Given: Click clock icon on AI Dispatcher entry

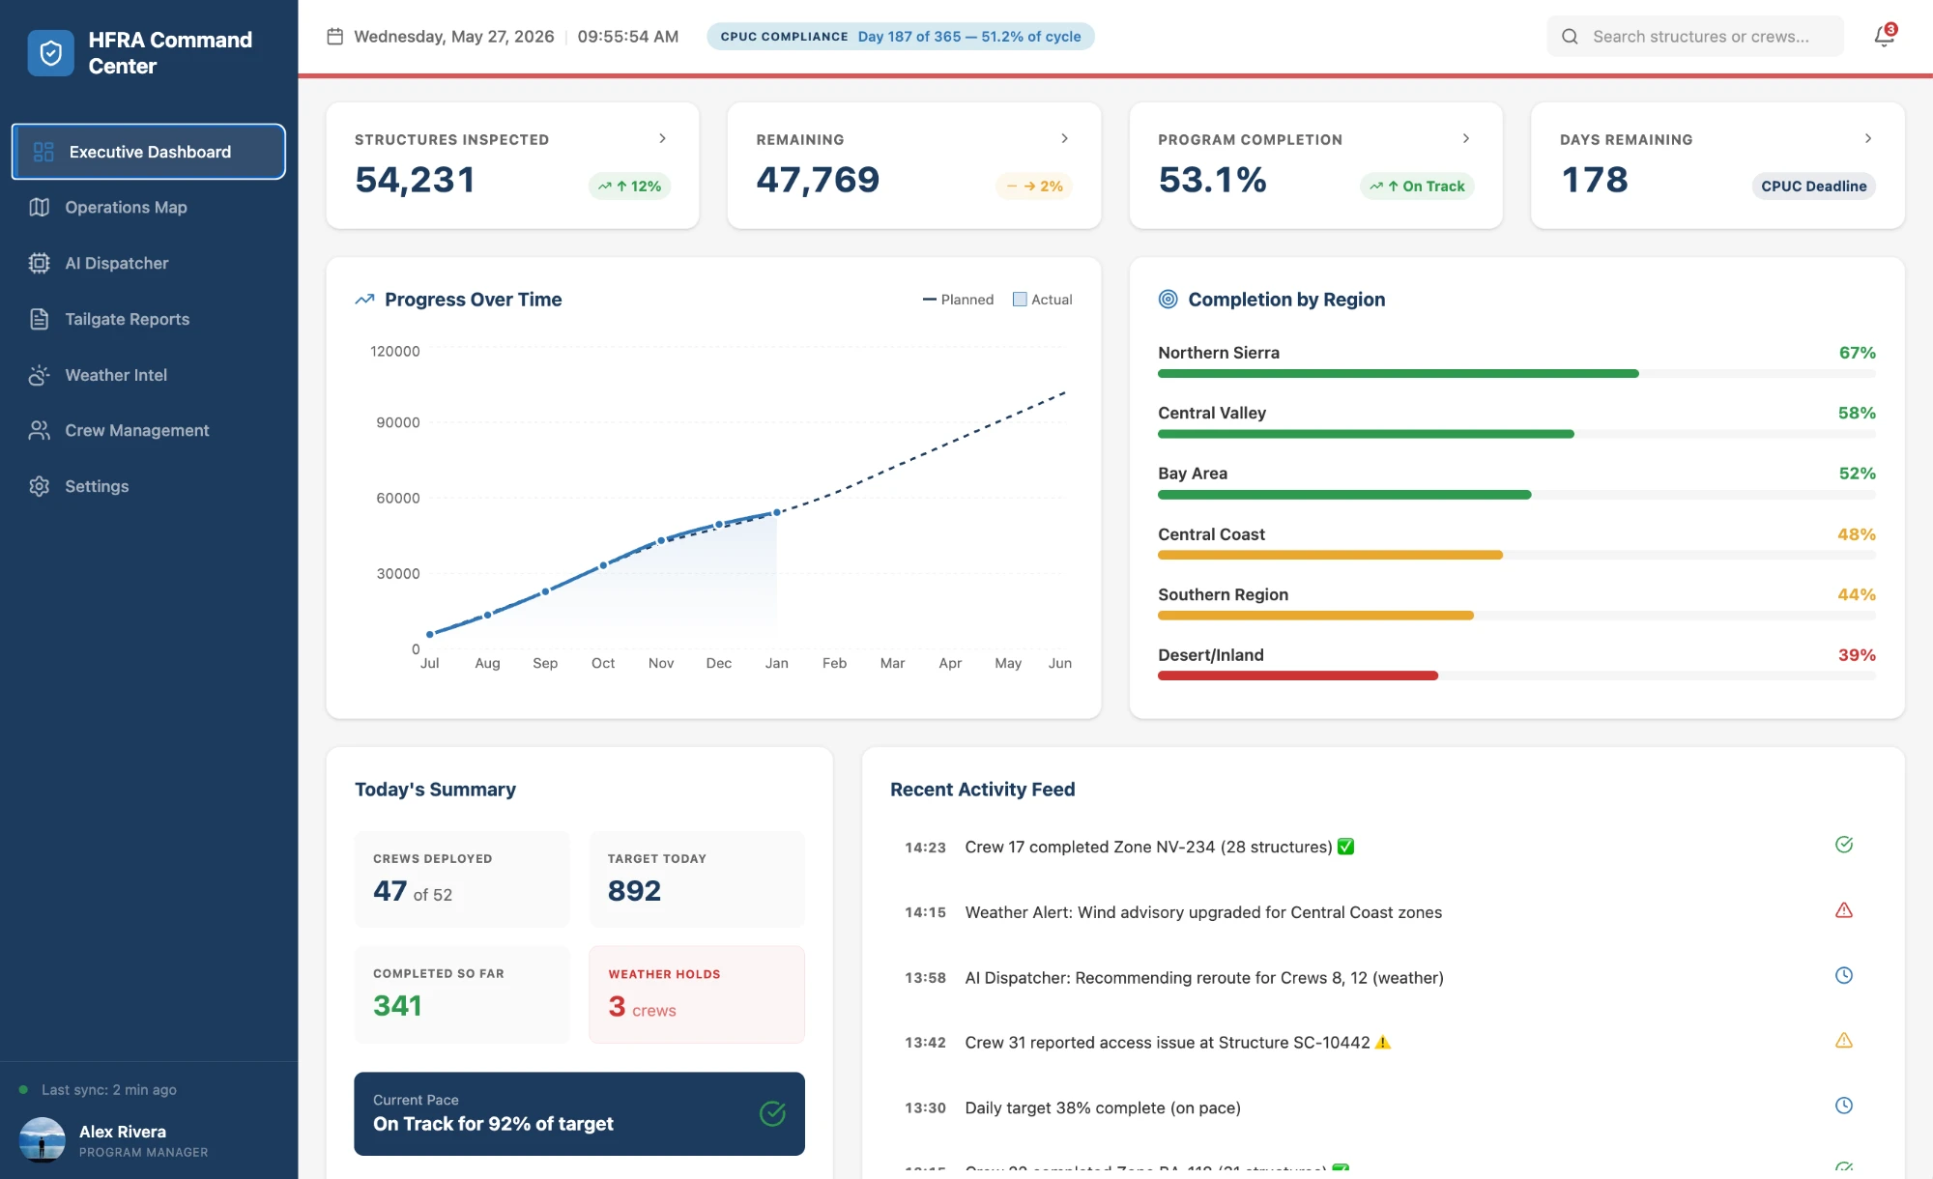Looking at the screenshot, I should click(1844, 975).
